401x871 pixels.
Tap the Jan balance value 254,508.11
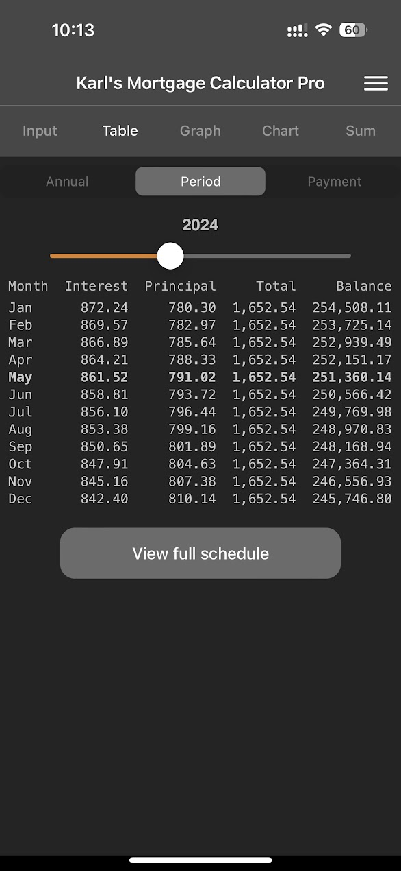pos(352,308)
